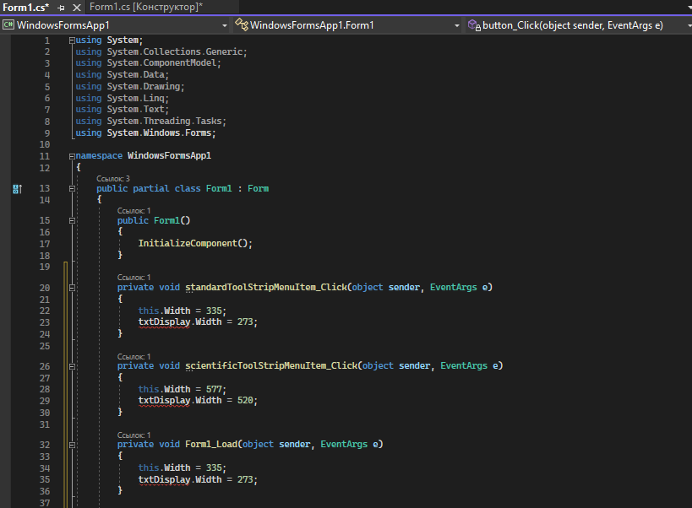The width and height of the screenshot is (692, 508).
Task: Click the method icon beside button_Click
Action: tap(474, 25)
